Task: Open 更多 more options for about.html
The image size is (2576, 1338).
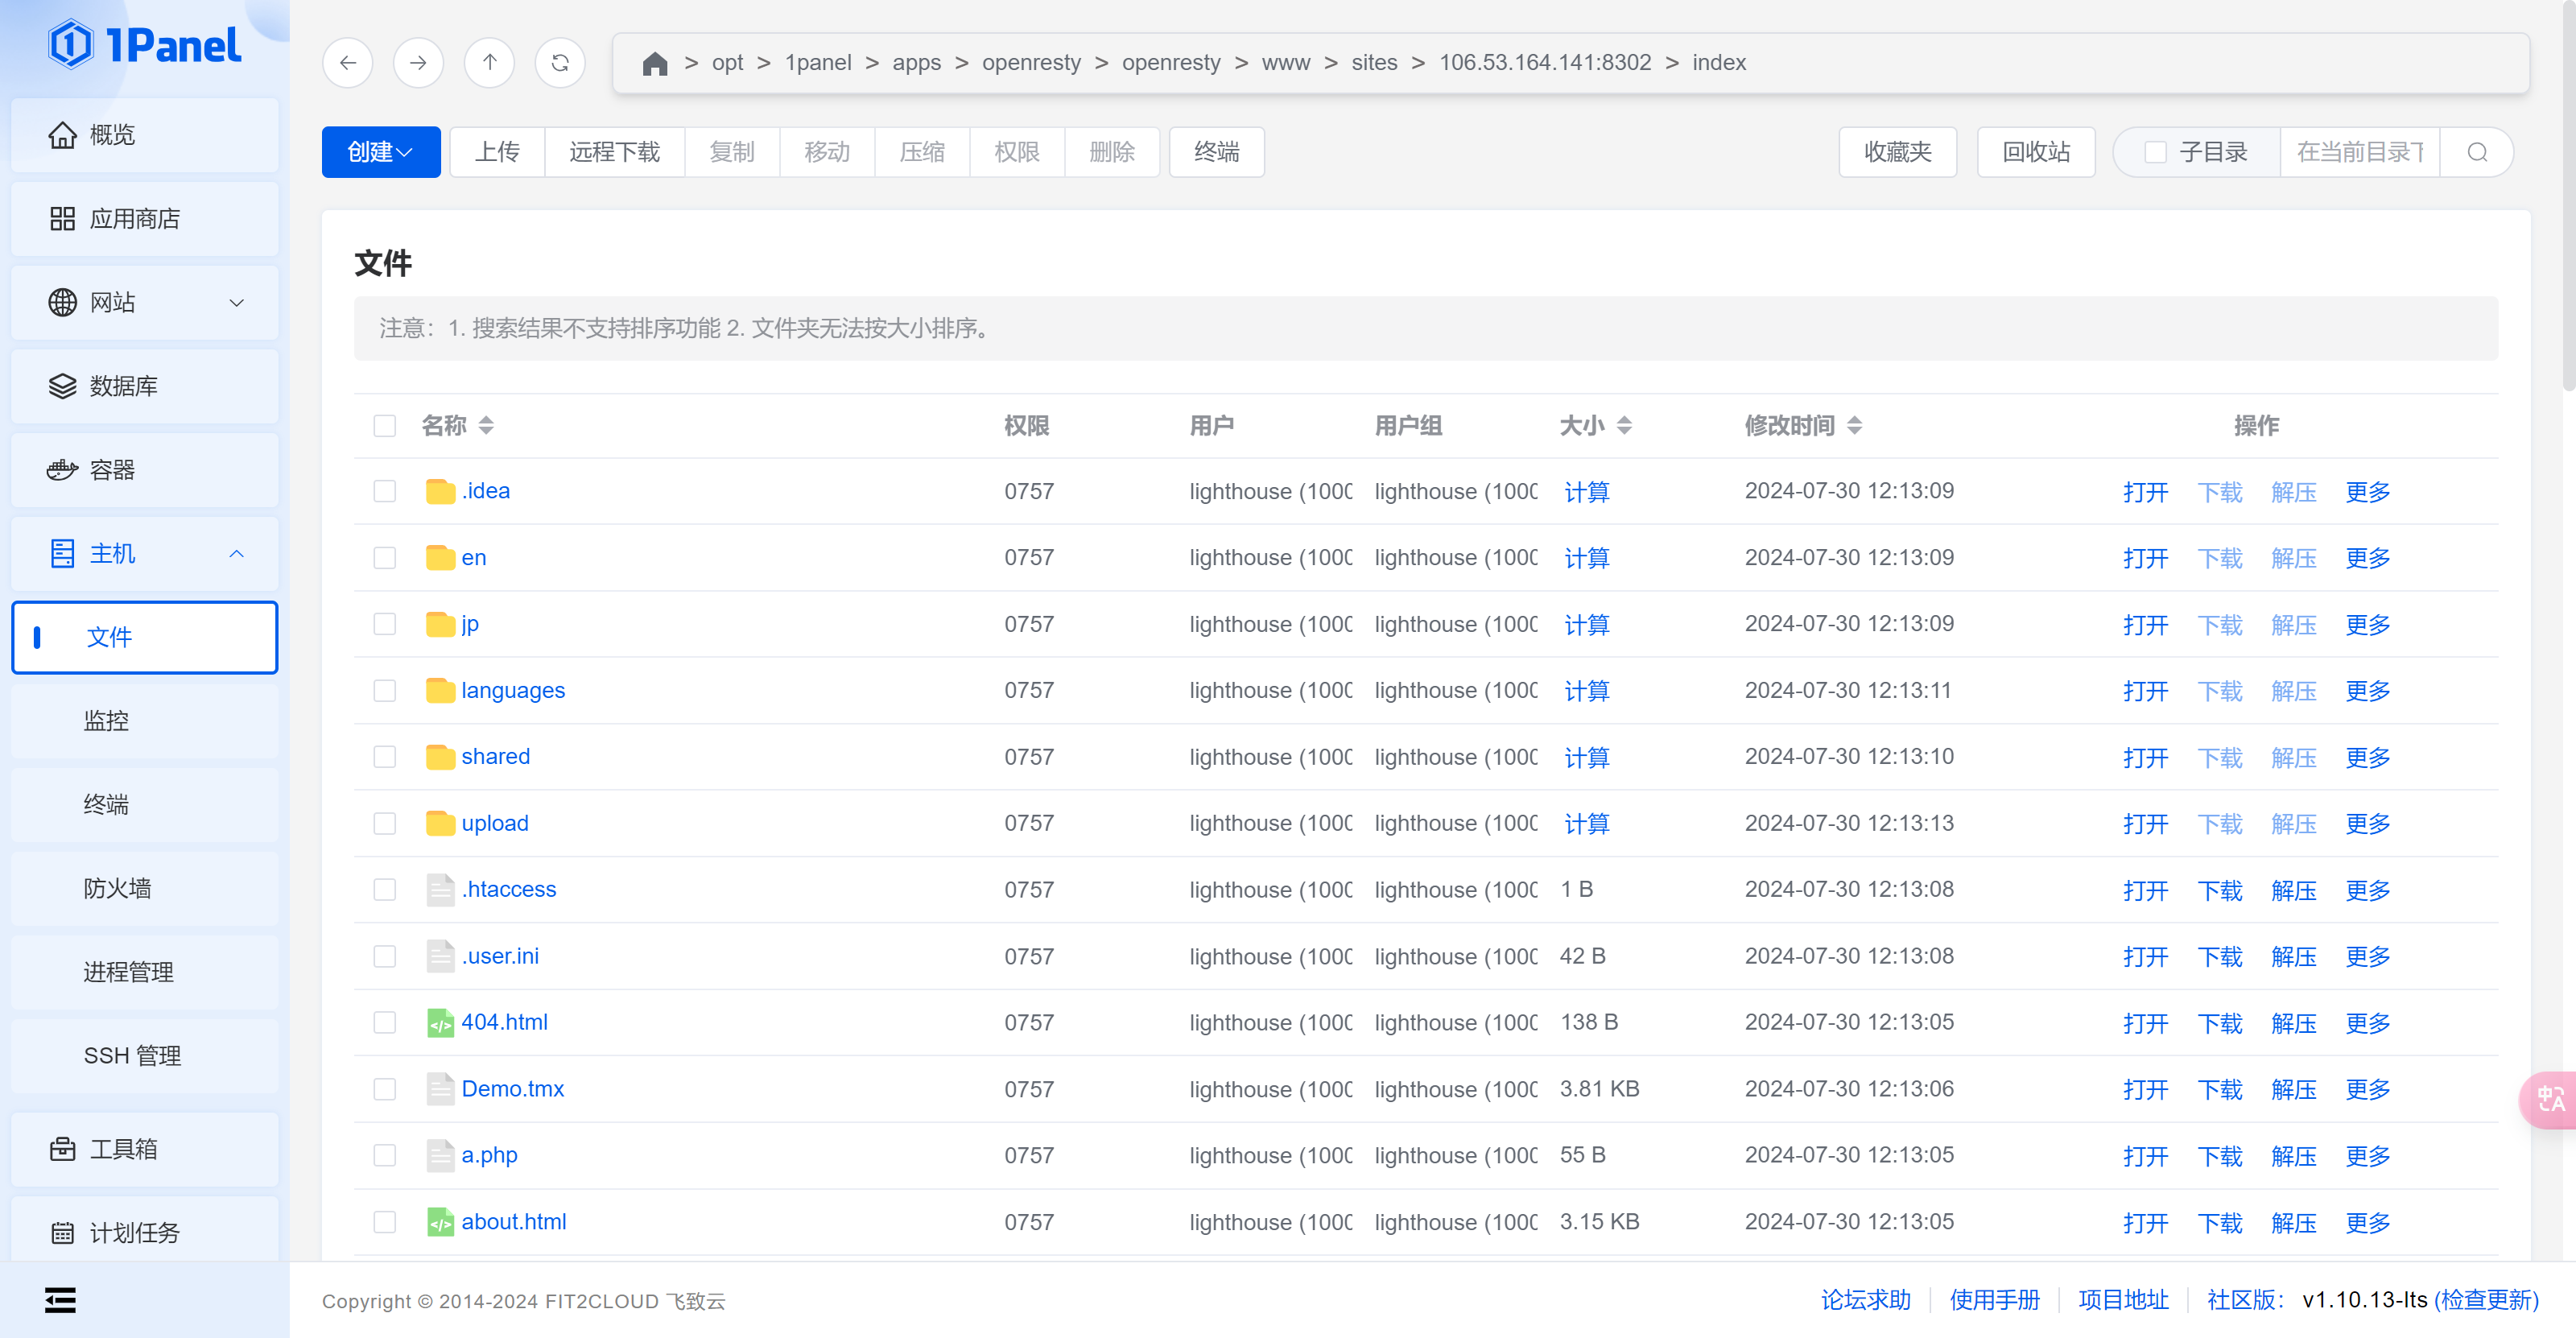Action: click(2367, 1222)
